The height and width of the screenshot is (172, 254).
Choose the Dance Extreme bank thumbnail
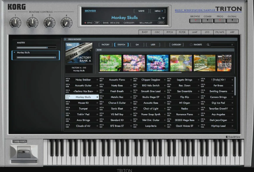pyautogui.click(x=181, y=63)
